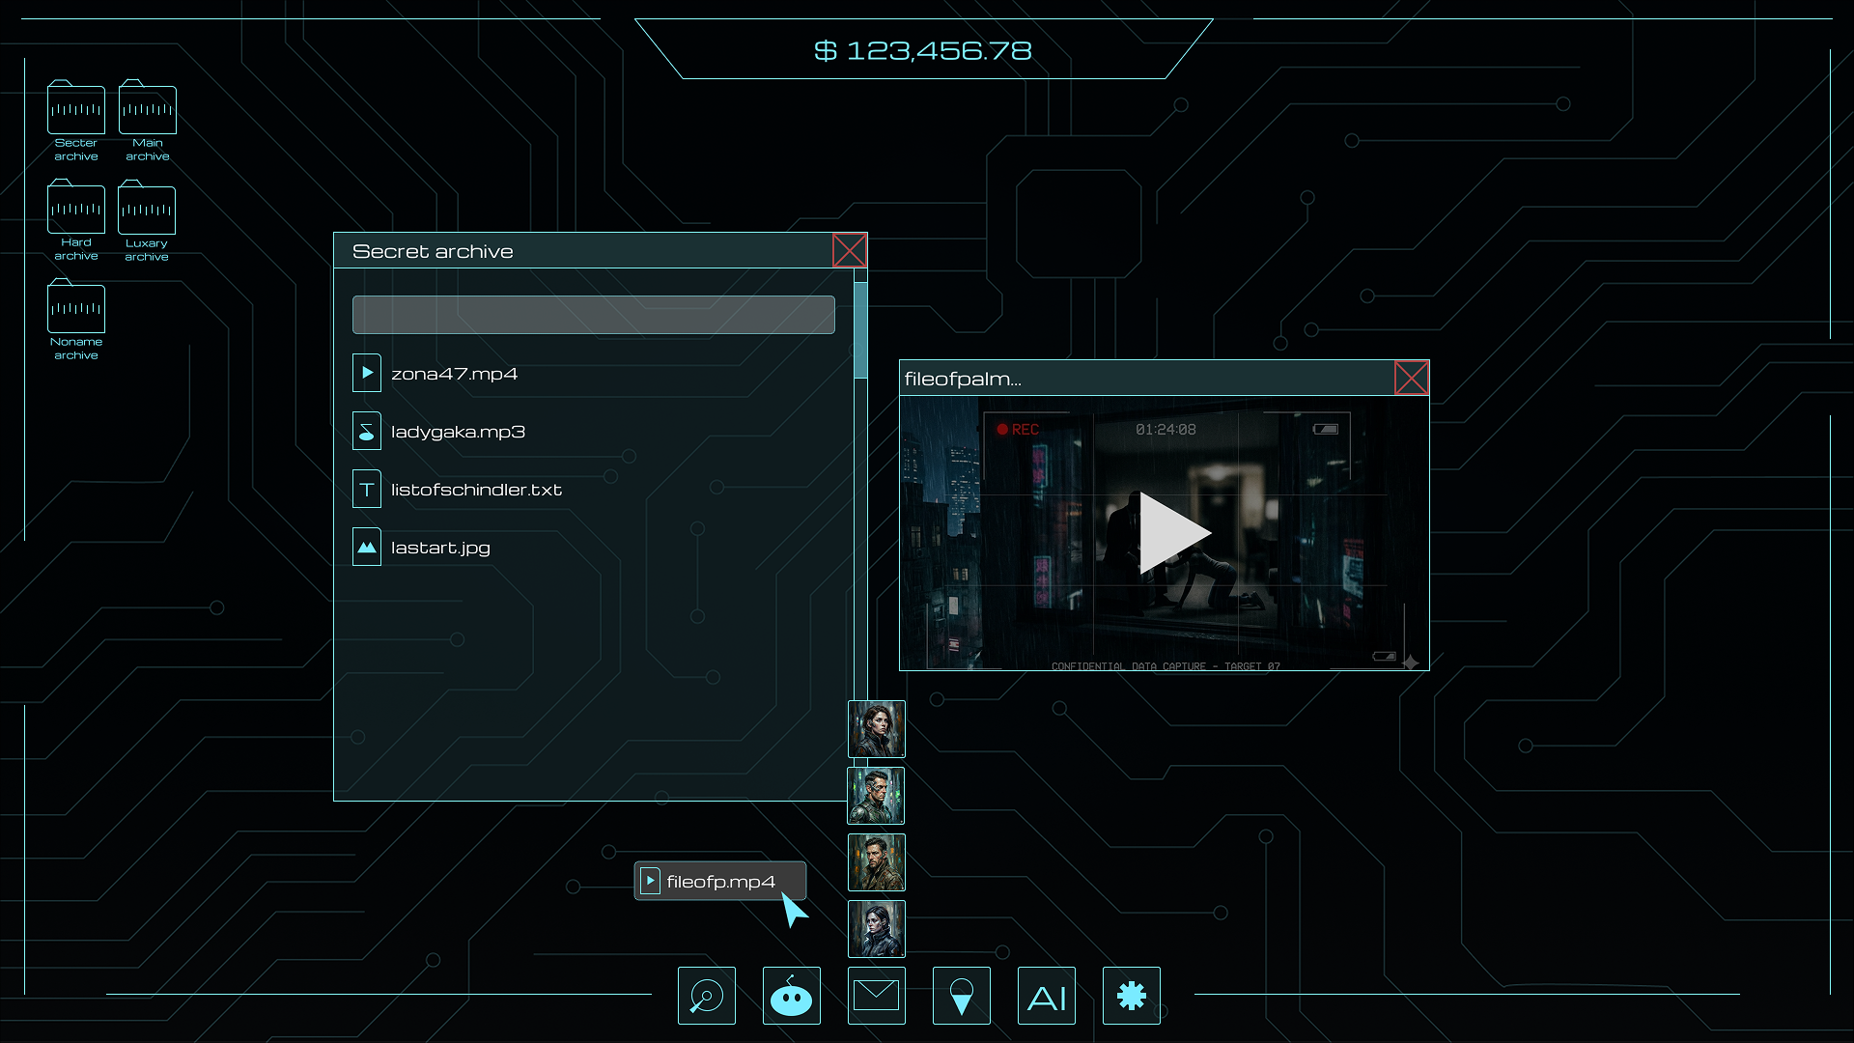
Task: Launch the robot assistant app
Action: [x=791, y=995]
